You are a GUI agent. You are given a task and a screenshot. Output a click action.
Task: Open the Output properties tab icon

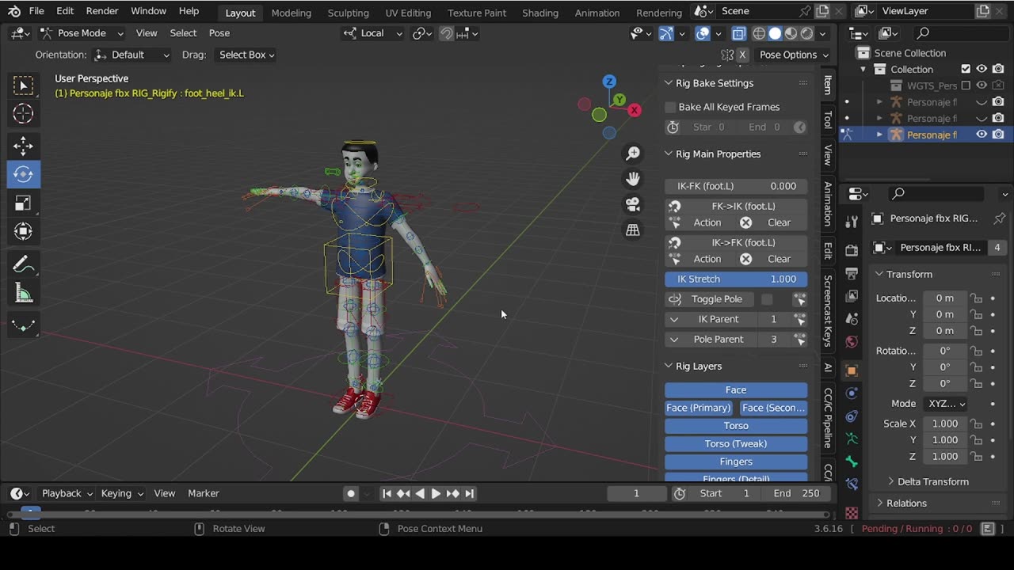[x=852, y=273]
